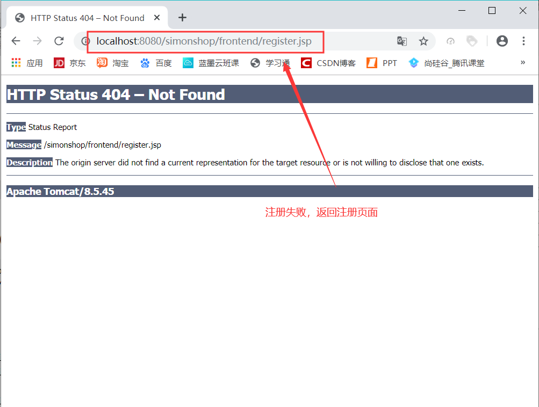
Task: Click the 'HTTP Status 404 – Not Found' heading
Action: pyautogui.click(x=116, y=95)
